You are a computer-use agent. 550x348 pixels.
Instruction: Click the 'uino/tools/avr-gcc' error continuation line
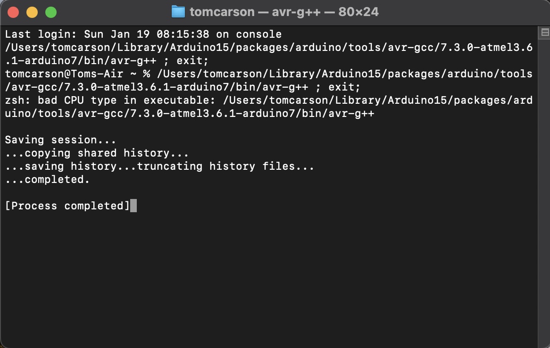click(190, 114)
